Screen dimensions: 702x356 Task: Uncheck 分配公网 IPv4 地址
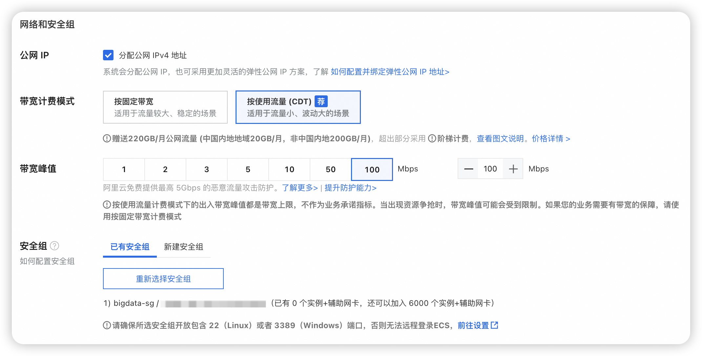click(x=108, y=55)
